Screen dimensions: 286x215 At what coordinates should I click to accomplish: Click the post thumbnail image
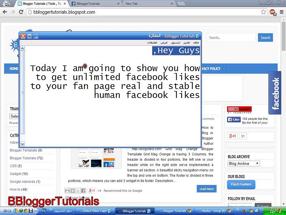click(96, 158)
